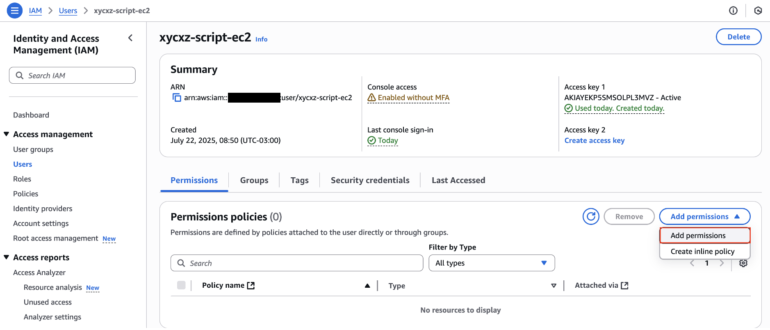This screenshot has height=330, width=770.
Task: Open Roles in the sidebar
Action: point(22,179)
